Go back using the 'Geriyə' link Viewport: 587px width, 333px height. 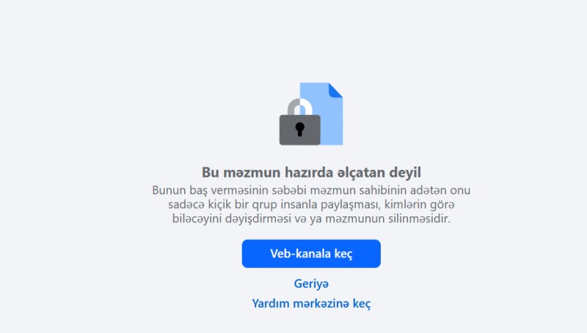(311, 284)
